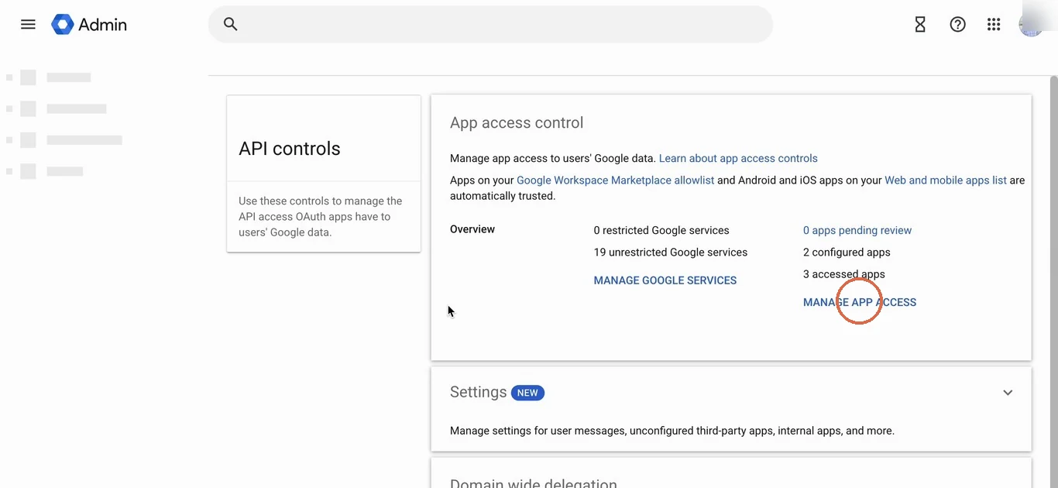Click into the Admin search field

pos(490,24)
